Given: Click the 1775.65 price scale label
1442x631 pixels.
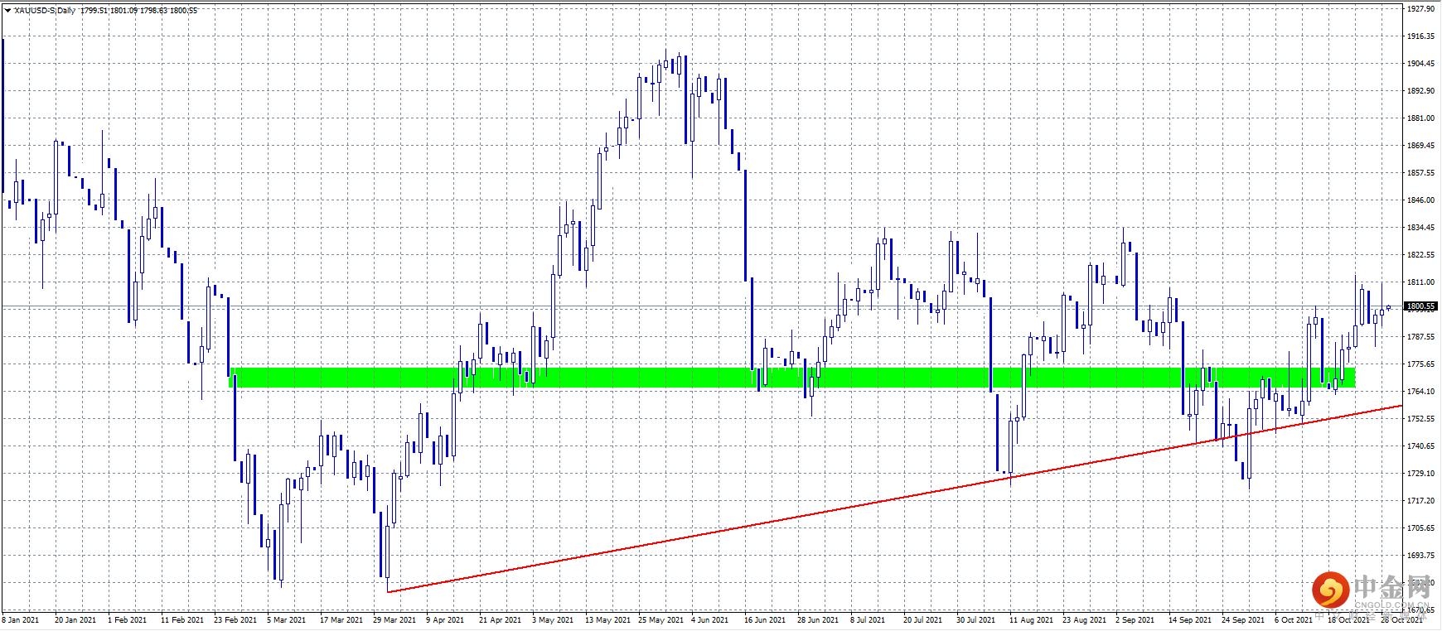Looking at the screenshot, I should coord(1420,364).
